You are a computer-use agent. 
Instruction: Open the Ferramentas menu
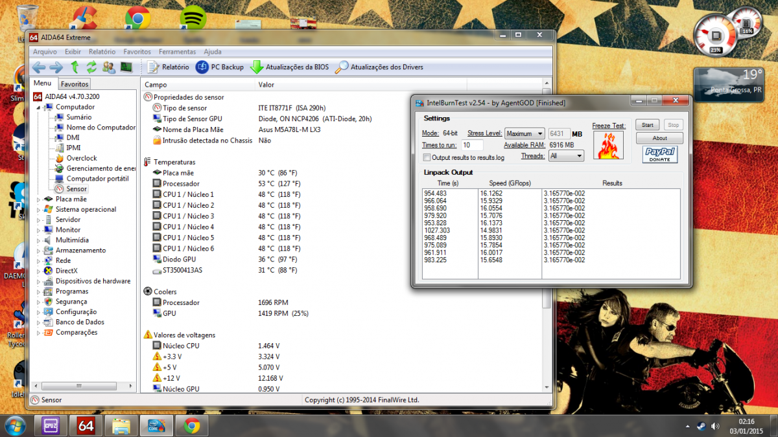177,52
